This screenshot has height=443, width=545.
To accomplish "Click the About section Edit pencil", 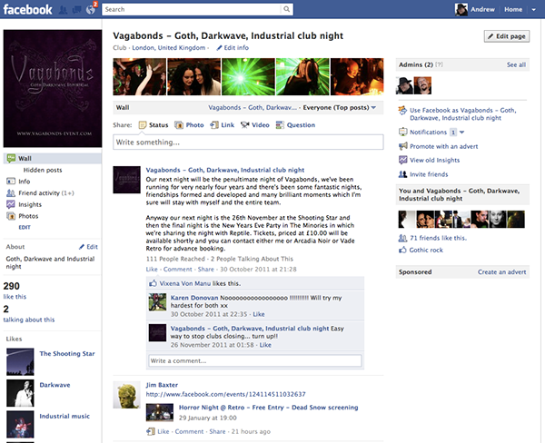I will pyautogui.click(x=88, y=247).
